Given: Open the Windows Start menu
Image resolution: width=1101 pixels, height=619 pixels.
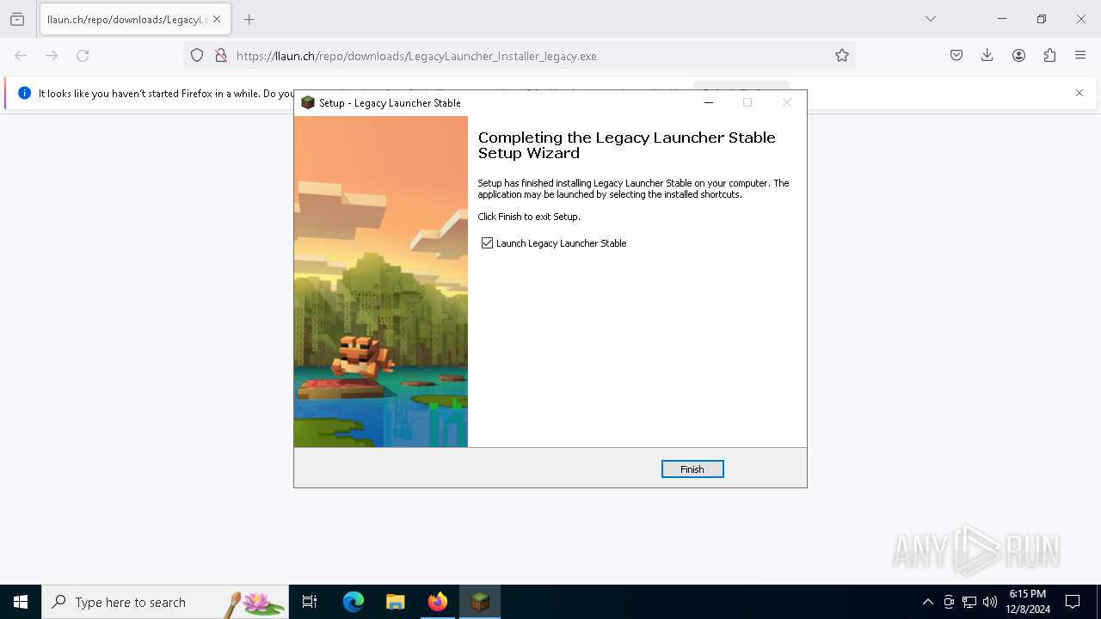Looking at the screenshot, I should click(x=21, y=602).
